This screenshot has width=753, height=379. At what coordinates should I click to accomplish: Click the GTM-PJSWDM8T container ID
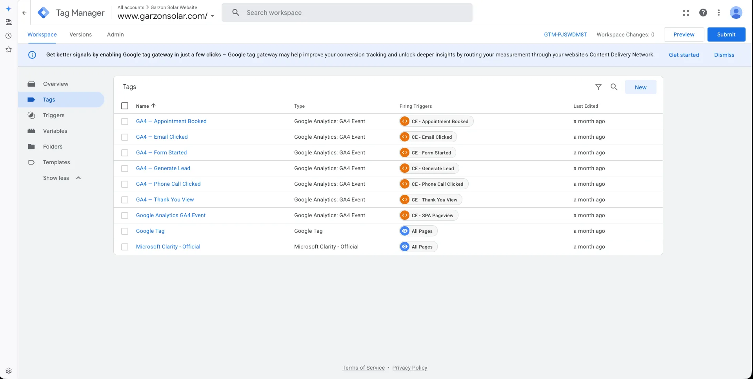coord(566,34)
